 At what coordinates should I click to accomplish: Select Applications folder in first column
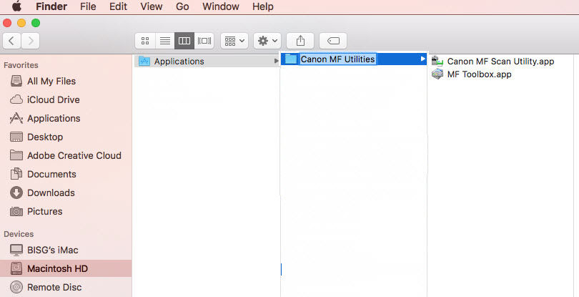click(x=179, y=62)
